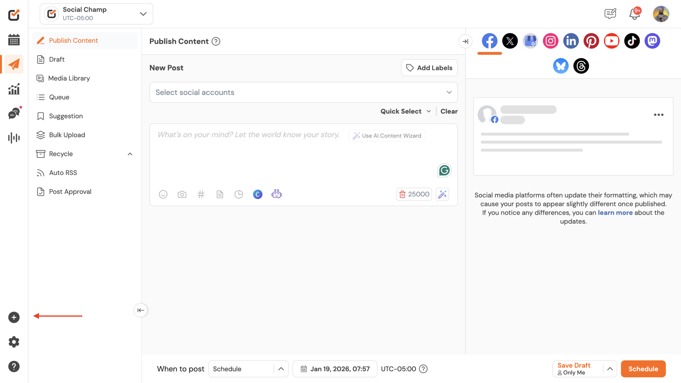Go to Bulk Upload
The width and height of the screenshot is (681, 383).
[x=67, y=135]
